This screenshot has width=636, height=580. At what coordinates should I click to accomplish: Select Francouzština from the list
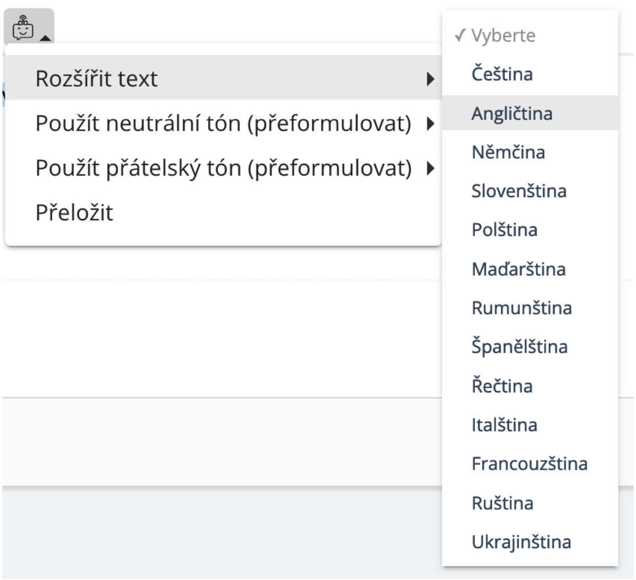point(530,464)
